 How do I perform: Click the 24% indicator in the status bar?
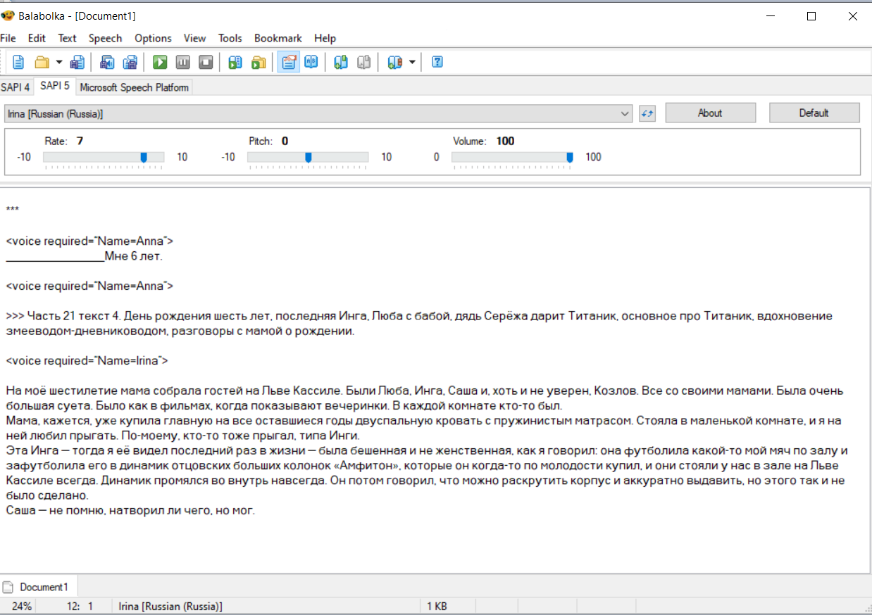coord(21,606)
